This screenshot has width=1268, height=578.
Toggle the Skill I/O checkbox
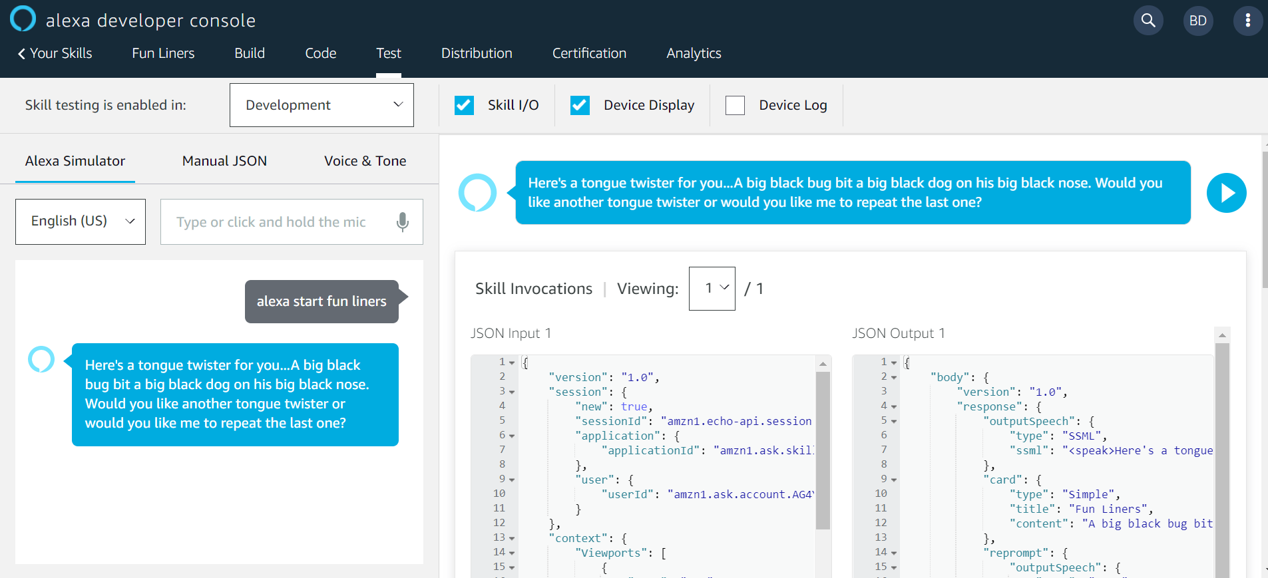click(464, 105)
